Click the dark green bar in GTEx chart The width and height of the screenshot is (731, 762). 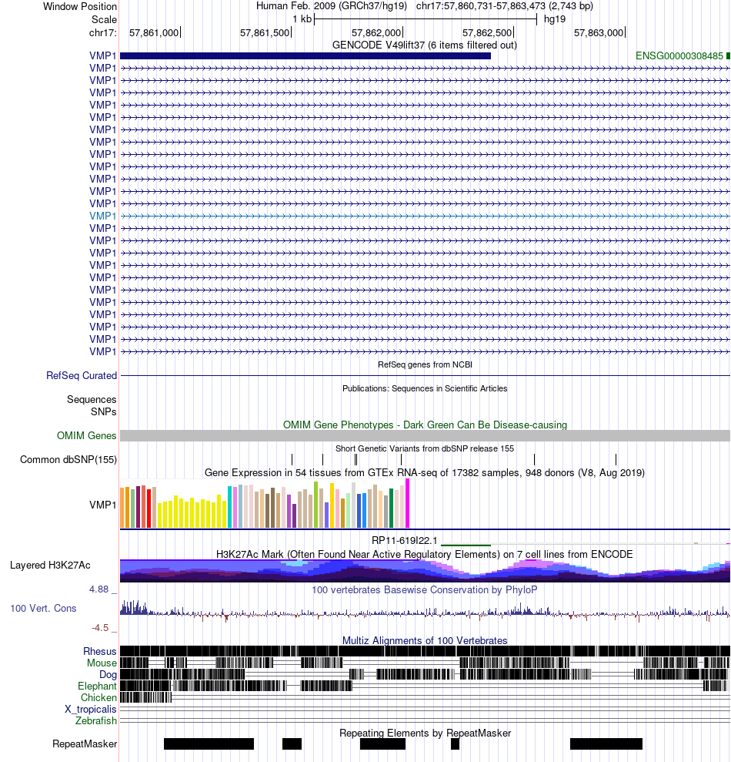pos(391,509)
